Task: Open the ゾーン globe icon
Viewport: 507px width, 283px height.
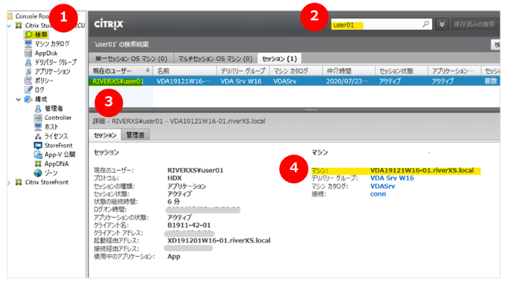Action: tap(38, 173)
